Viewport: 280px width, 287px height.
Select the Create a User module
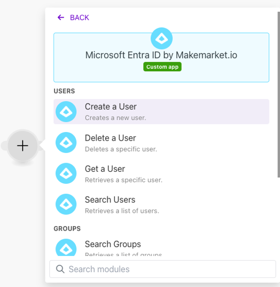click(x=162, y=111)
